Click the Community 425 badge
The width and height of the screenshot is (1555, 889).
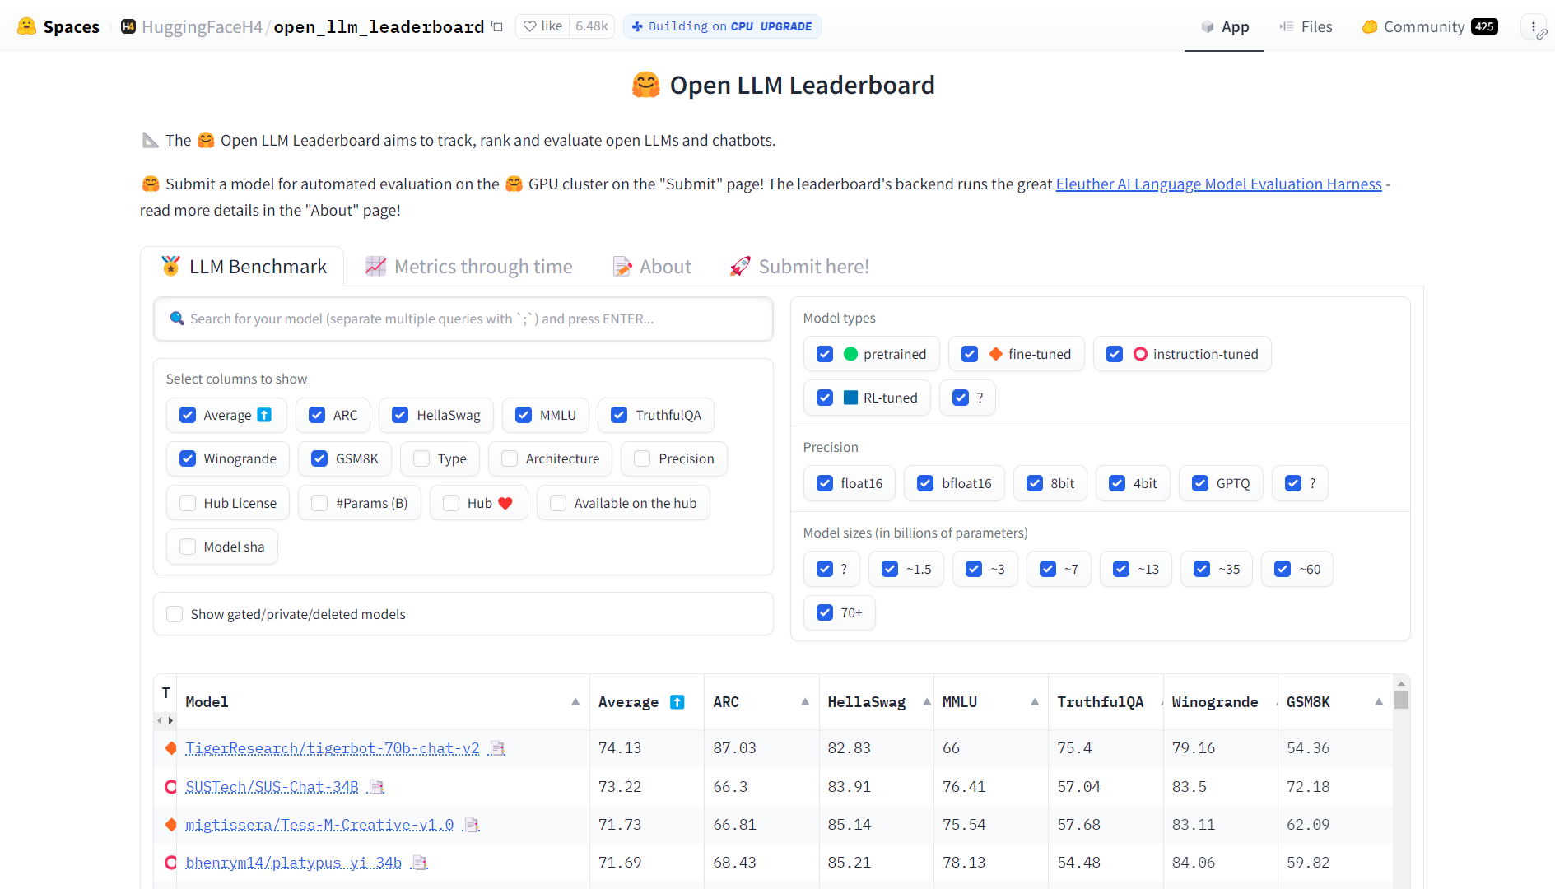[x=1484, y=26]
